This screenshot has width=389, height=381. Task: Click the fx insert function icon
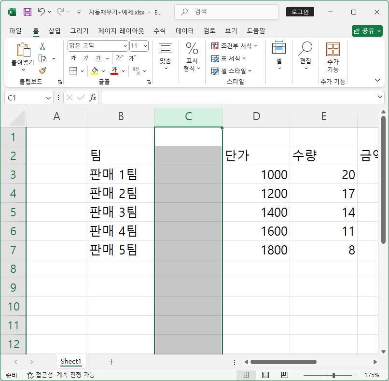93,98
